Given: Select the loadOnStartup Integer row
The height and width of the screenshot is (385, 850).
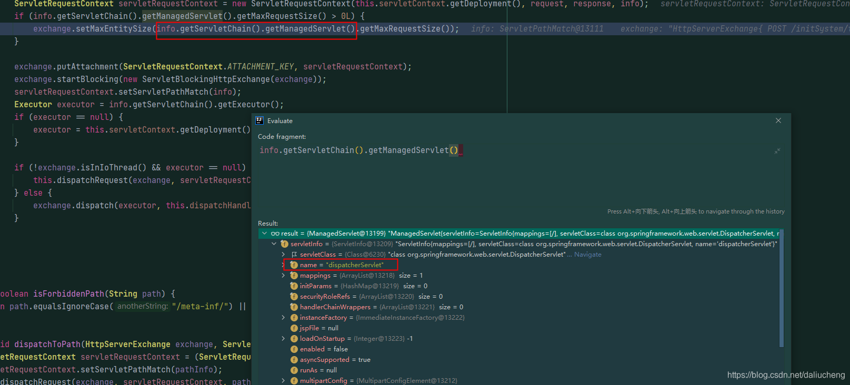Looking at the screenshot, I should (518, 338).
